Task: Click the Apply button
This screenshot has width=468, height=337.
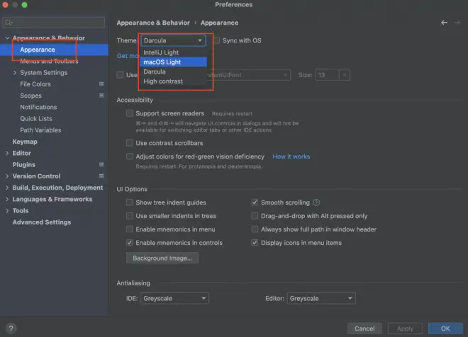Action: (x=405, y=329)
